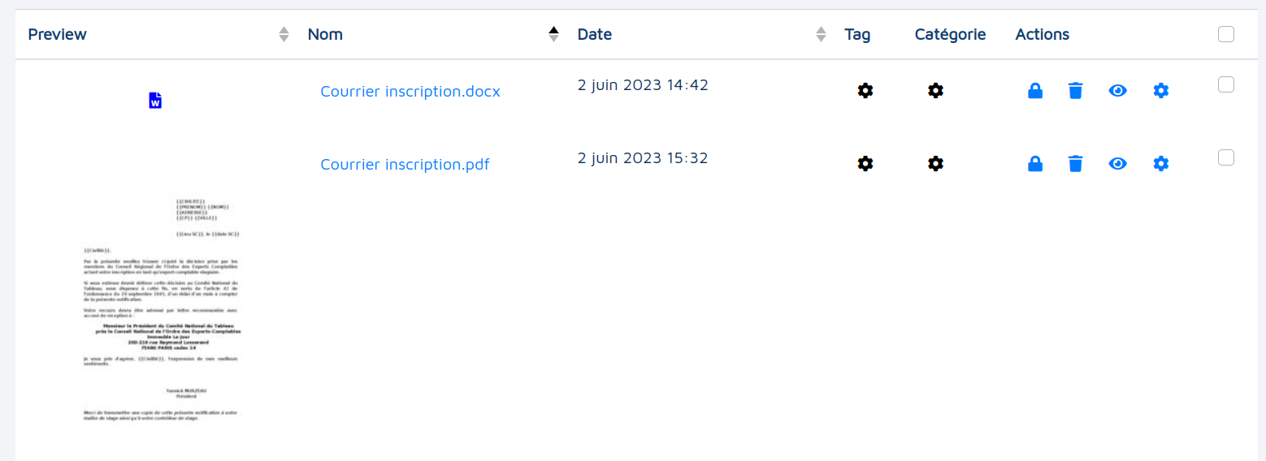Open the Courrier inscription.docx link
Image resolution: width=1266 pixels, height=461 pixels.
(410, 92)
